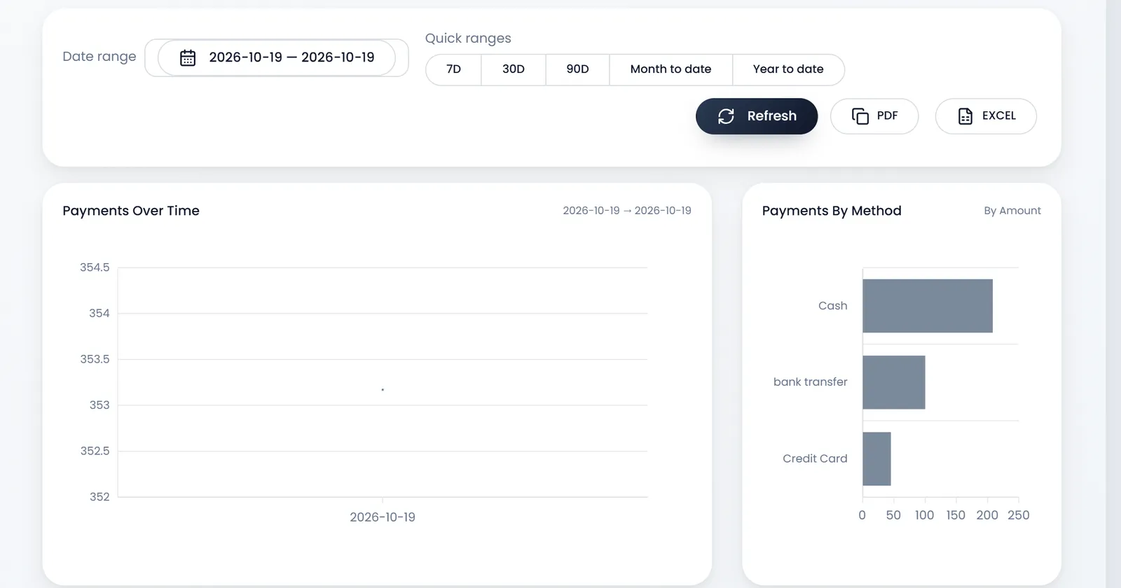Click the 'Date range' label

click(x=99, y=57)
